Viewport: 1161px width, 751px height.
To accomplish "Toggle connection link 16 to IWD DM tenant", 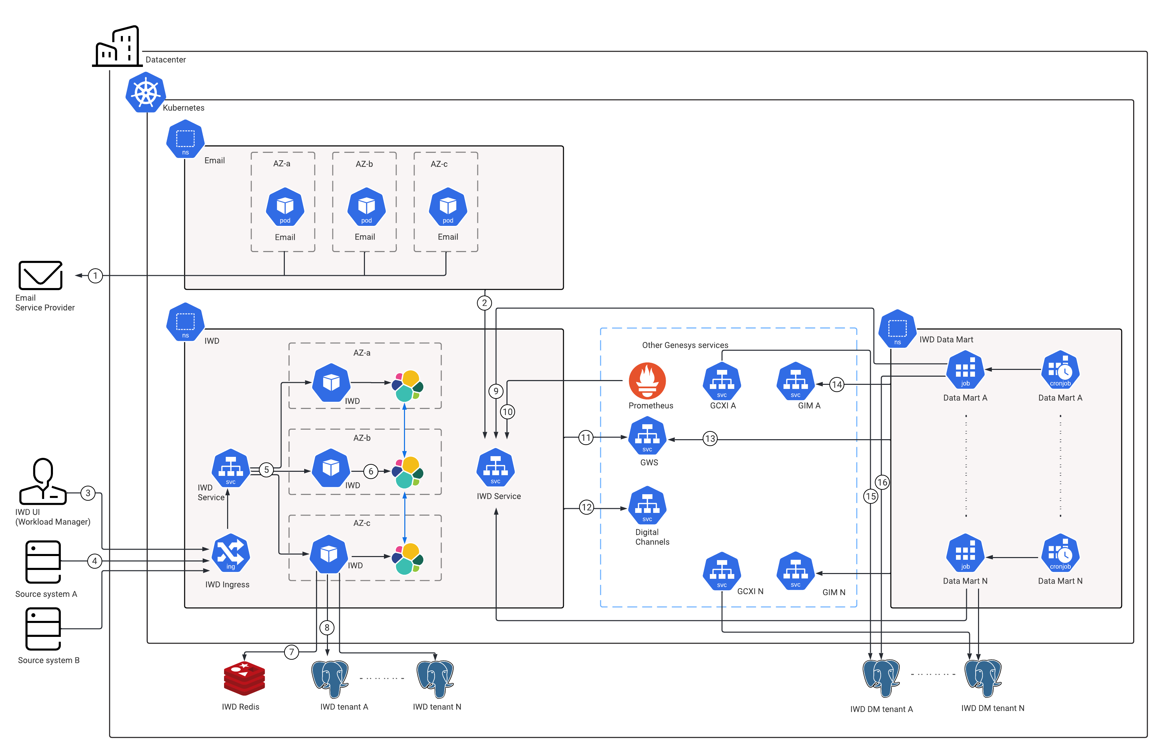I will coord(883,483).
